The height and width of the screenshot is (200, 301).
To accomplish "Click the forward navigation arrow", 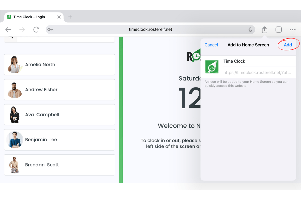I will (x=22, y=29).
